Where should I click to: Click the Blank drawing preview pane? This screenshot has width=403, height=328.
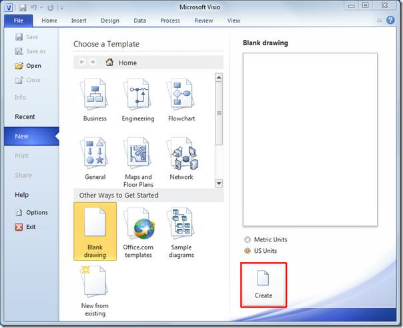pyautogui.click(x=310, y=140)
